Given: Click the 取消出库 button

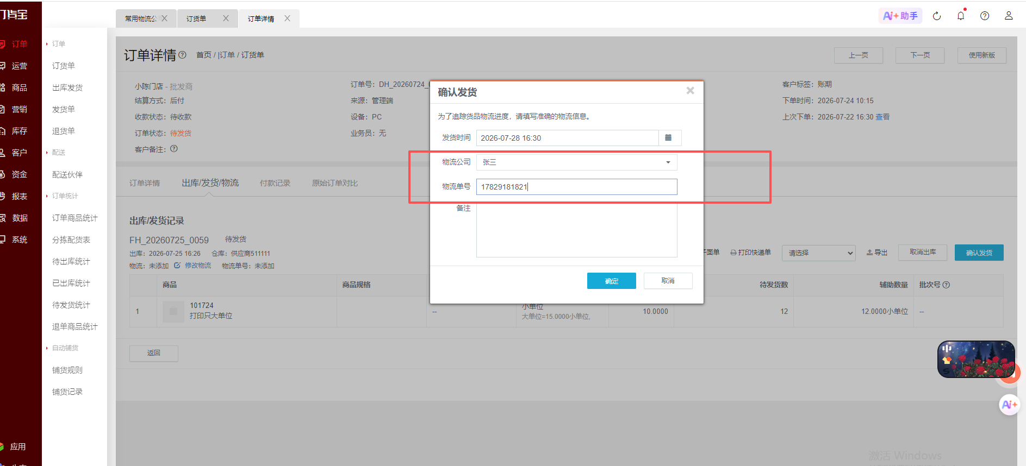Looking at the screenshot, I should pyautogui.click(x=923, y=253).
